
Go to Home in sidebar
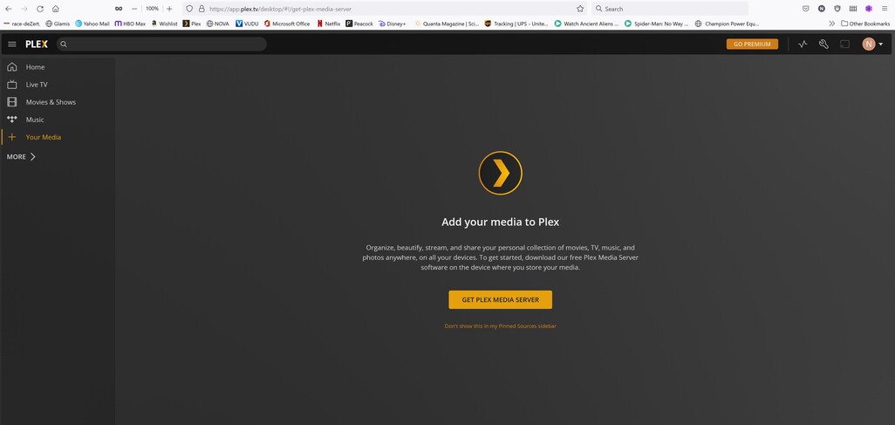[35, 67]
